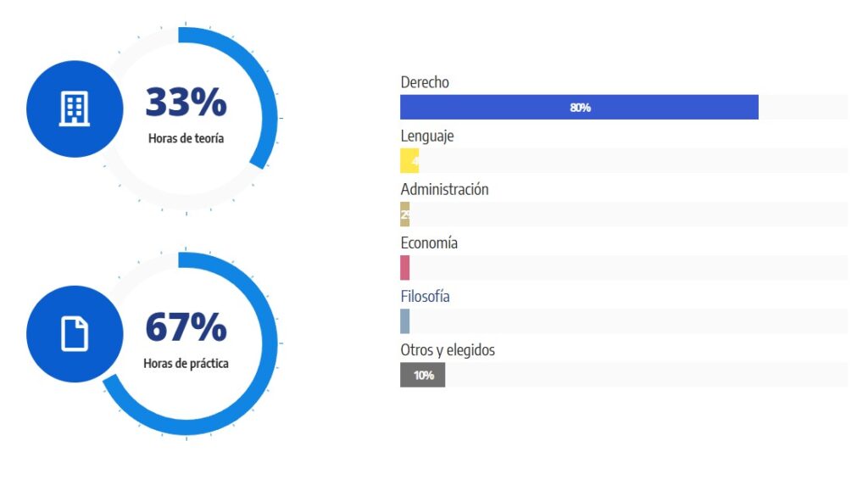The height and width of the screenshot is (485, 868).
Task: Click the Derecho subject label
Action: tap(425, 82)
